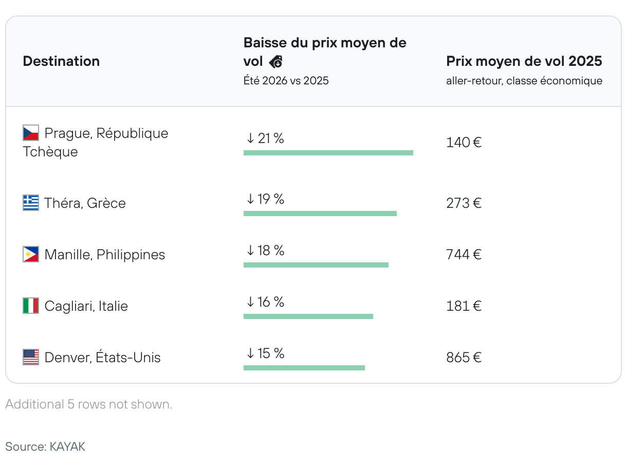Viewport: 627px width, 461px height.
Task: Click the Czech Republic flag icon
Action: 31,133
